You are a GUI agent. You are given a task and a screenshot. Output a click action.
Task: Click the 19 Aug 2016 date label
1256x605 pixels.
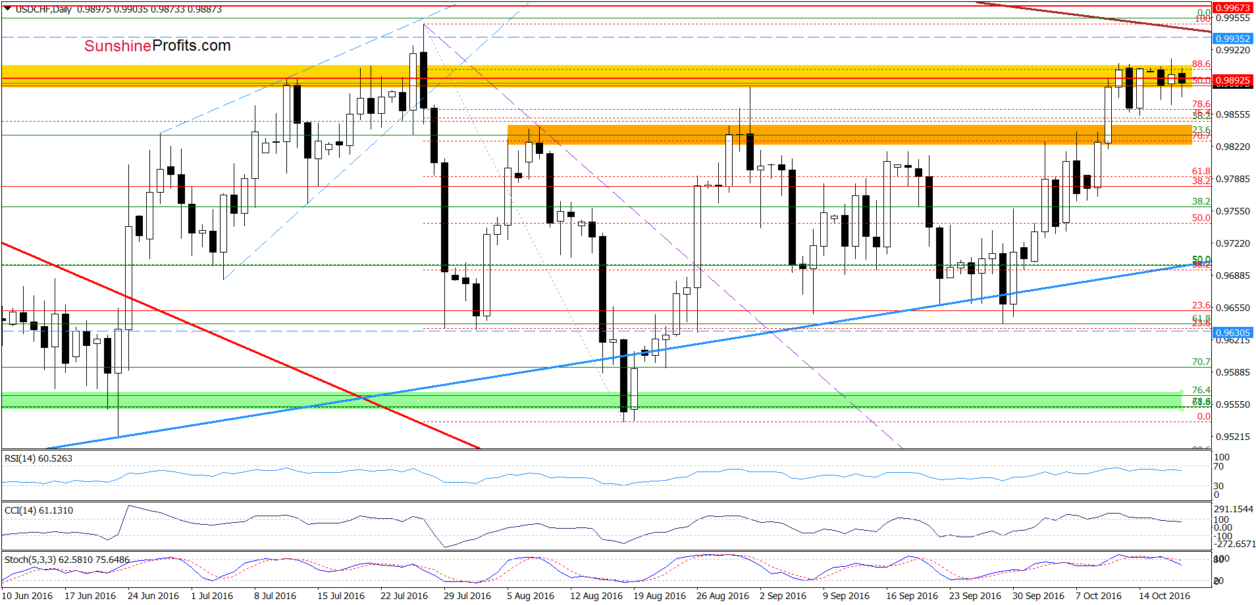[x=660, y=596]
